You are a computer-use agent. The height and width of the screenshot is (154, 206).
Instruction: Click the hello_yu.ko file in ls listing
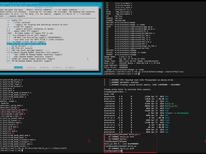[x=171, y=106]
